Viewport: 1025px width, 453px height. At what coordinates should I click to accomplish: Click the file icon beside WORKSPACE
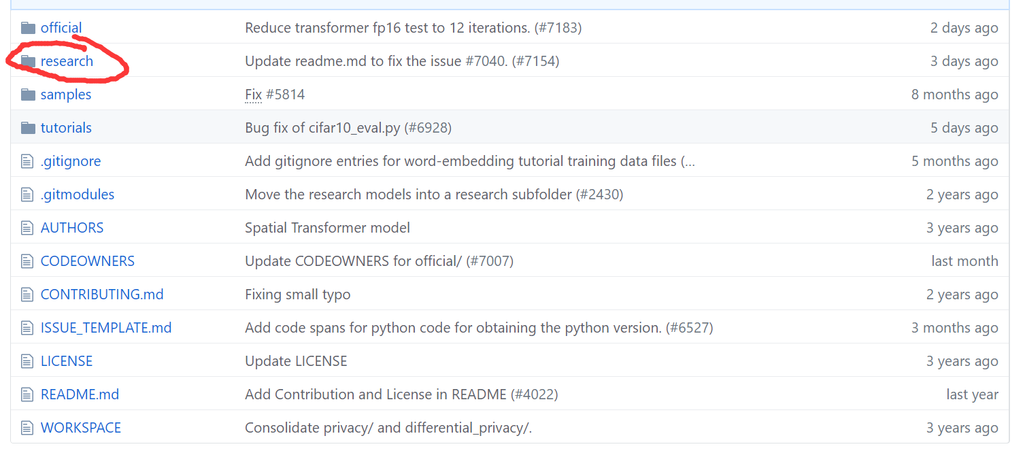click(x=27, y=427)
